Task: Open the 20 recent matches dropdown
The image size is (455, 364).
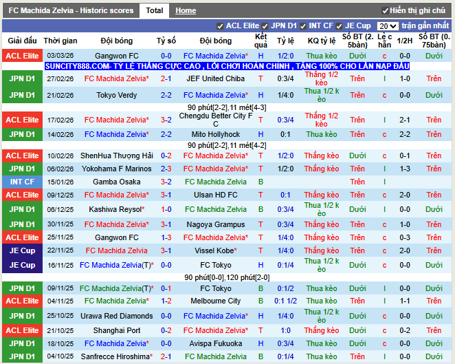Action: pyautogui.click(x=388, y=26)
